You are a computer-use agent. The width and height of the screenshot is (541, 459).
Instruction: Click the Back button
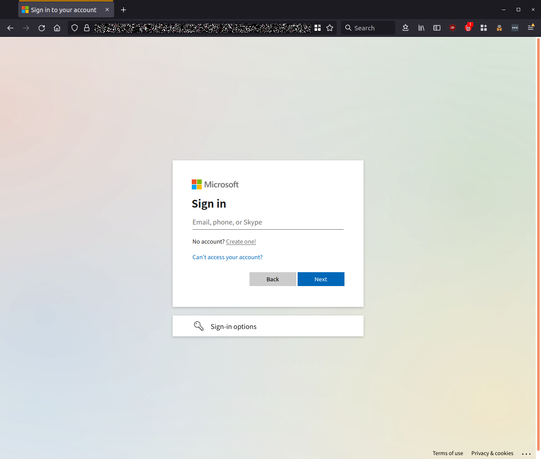coord(272,279)
